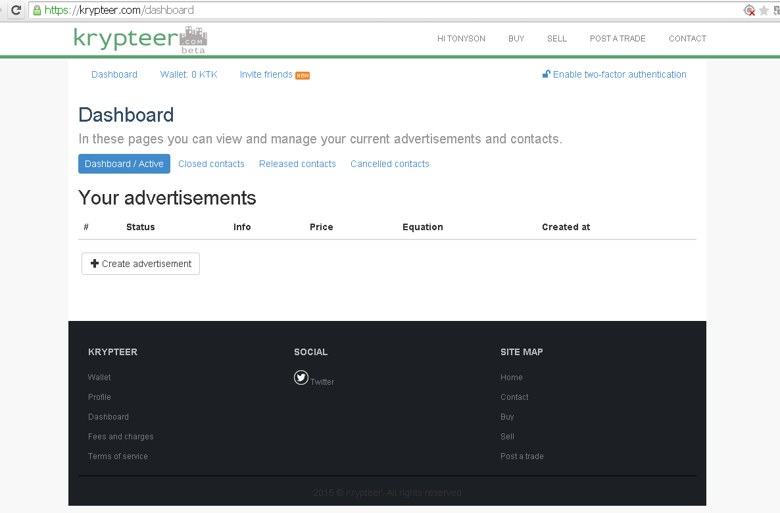780x513 pixels.
Task: Click the blocked-content icon in address bar
Action: (x=749, y=11)
